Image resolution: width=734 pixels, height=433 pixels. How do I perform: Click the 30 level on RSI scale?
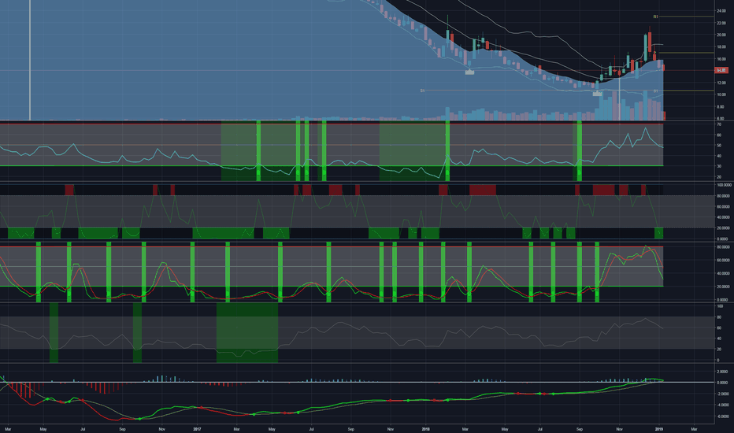(718, 166)
